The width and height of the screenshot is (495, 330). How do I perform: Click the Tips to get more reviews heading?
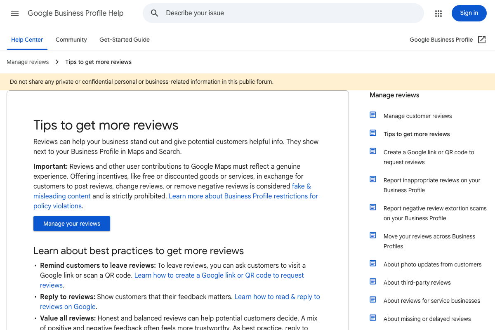click(x=106, y=125)
